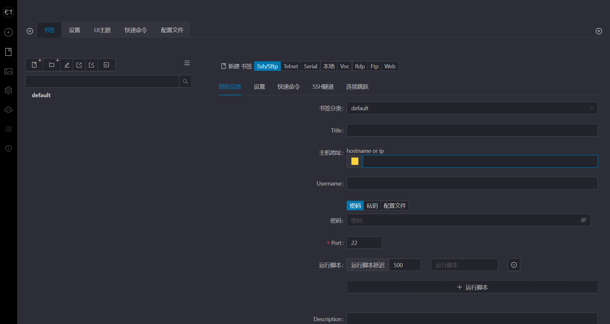Viewport: 610px width, 324px height.
Task: Open the top 配置文件 tab
Action: pyautogui.click(x=172, y=30)
